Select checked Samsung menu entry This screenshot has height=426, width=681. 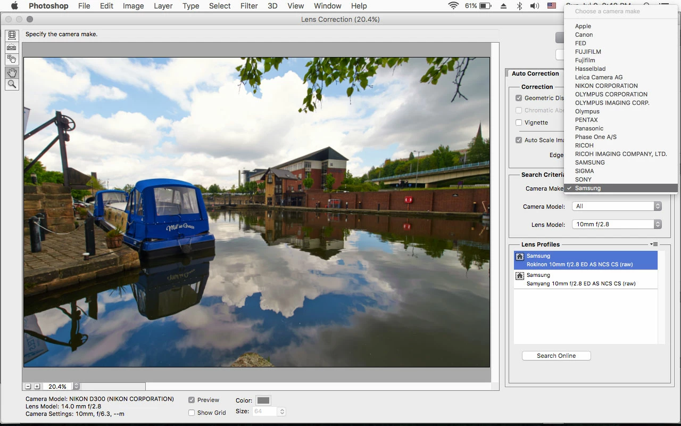(x=621, y=188)
